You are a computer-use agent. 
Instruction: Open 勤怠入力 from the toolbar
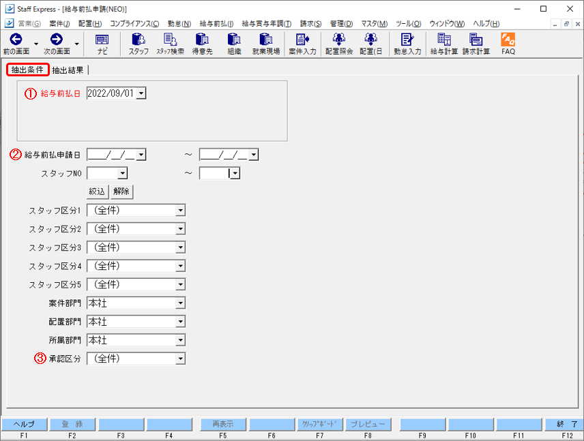pyautogui.click(x=407, y=44)
